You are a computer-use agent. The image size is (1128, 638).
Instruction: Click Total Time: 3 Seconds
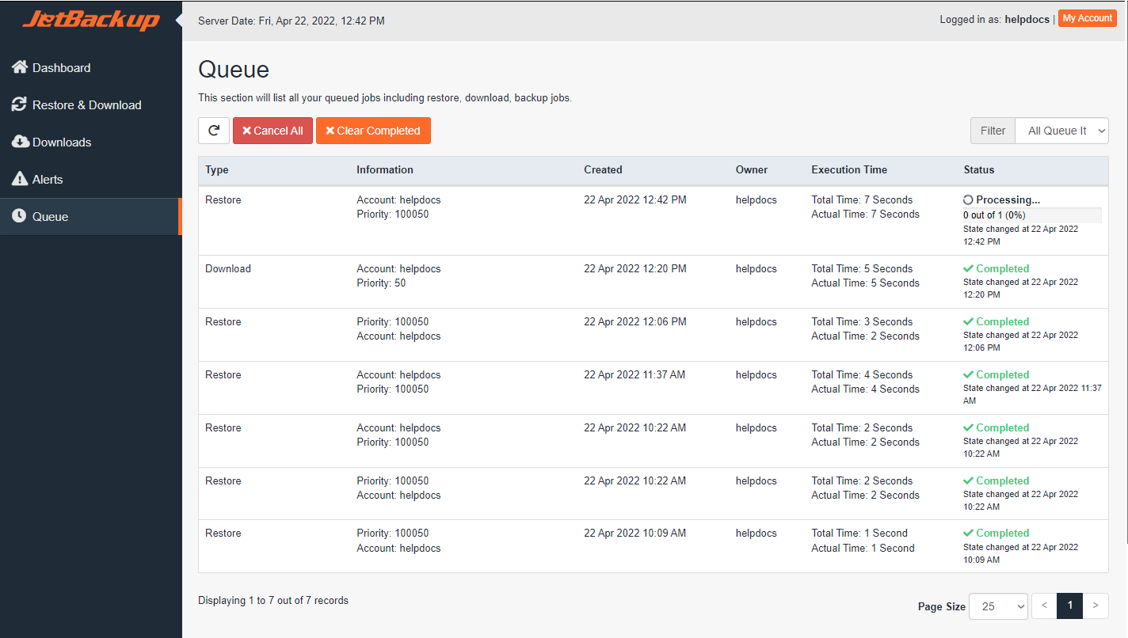point(862,322)
